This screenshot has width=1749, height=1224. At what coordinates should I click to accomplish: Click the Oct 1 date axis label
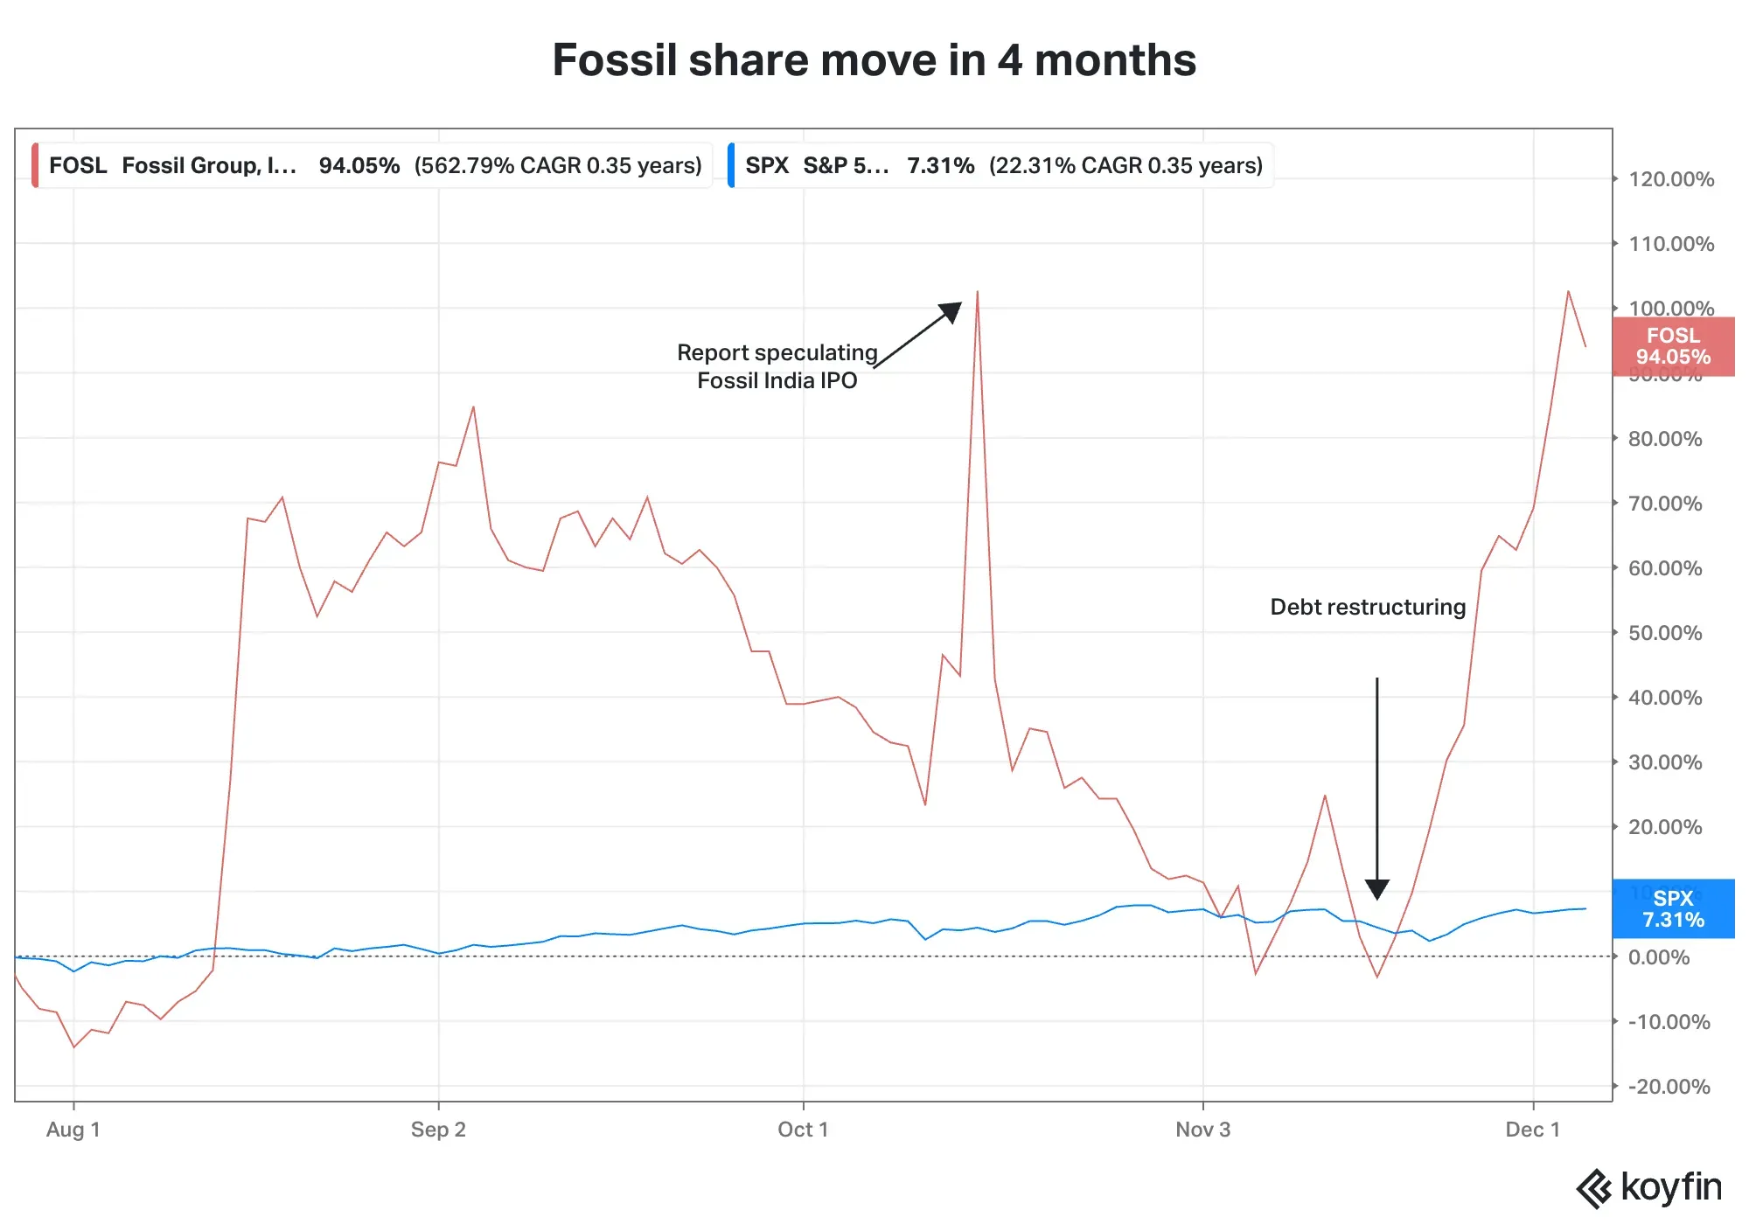[x=803, y=1130]
